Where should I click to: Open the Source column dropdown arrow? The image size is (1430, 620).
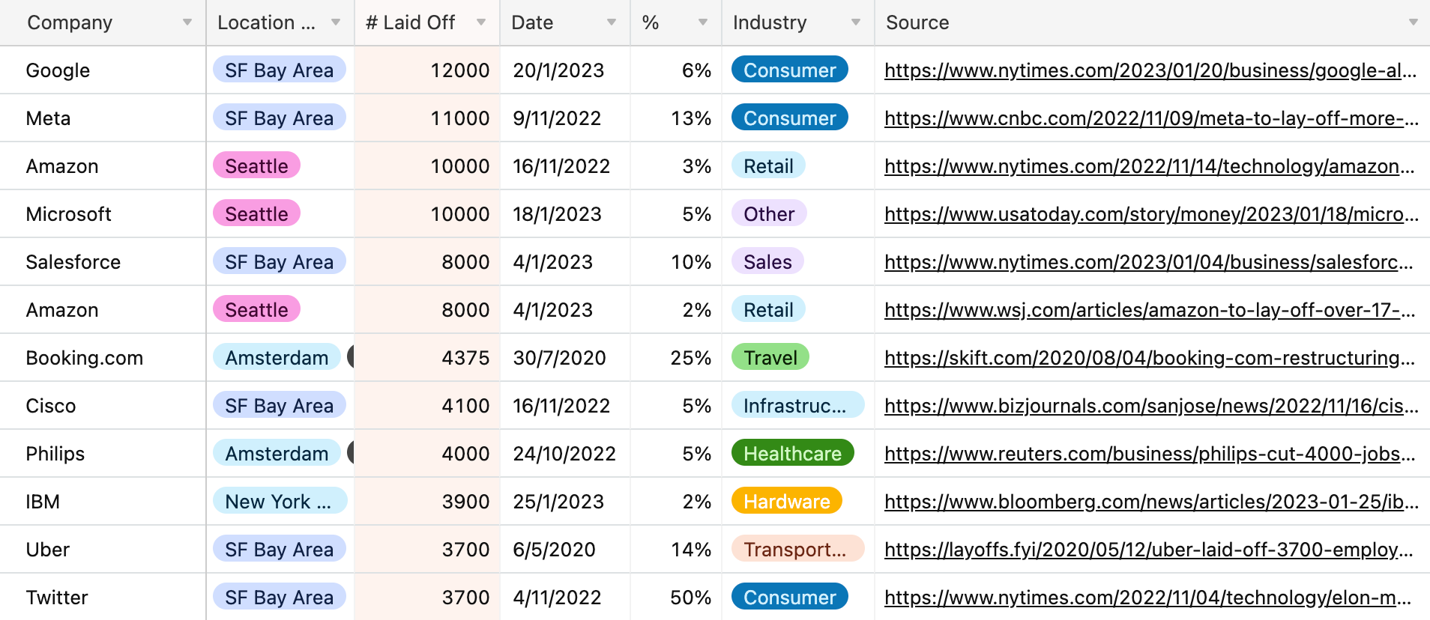[1414, 22]
